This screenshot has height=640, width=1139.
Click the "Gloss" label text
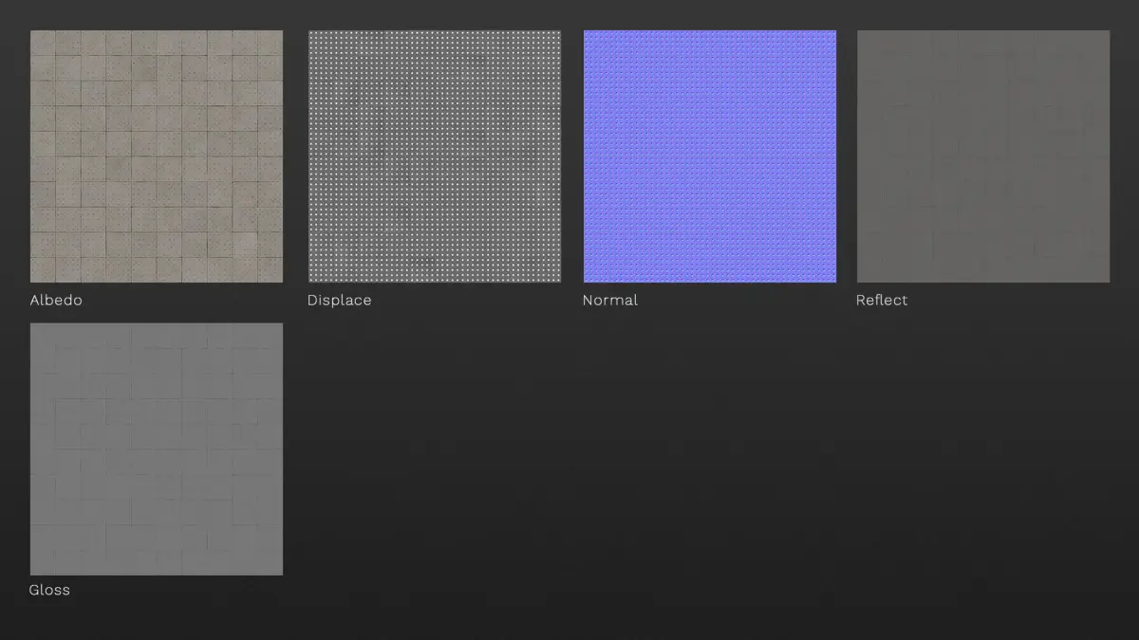[49, 590]
